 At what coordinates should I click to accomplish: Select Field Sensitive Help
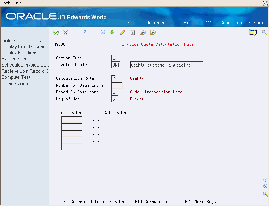pyautogui.click(x=22, y=40)
